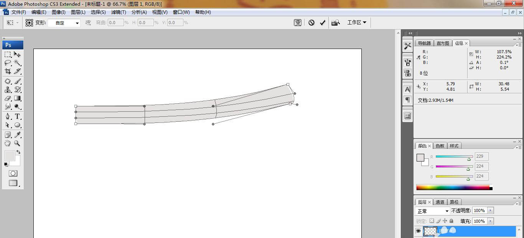This screenshot has width=524, height=238.
Task: Click the reference point location grid
Action: pos(29,23)
